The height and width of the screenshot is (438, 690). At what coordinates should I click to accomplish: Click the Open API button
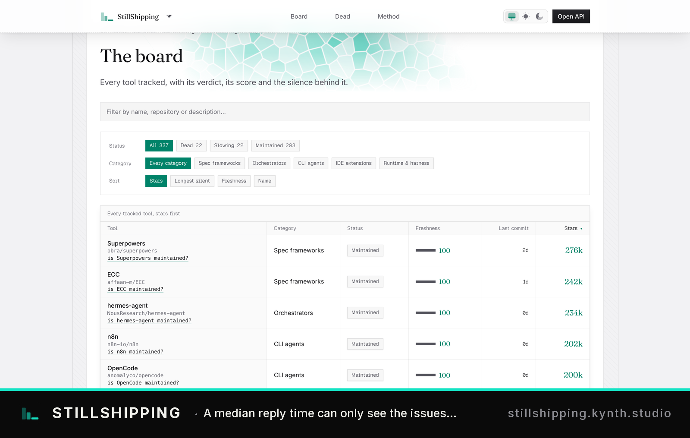(x=571, y=16)
